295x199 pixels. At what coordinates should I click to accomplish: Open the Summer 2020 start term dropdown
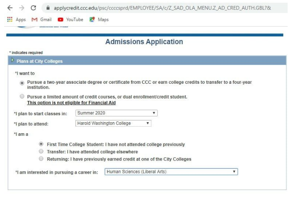[116, 113]
